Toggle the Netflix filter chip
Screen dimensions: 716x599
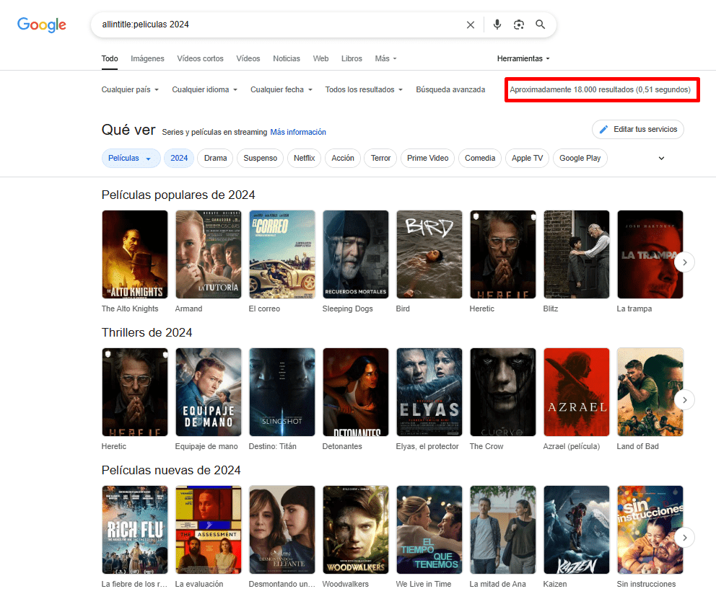(x=305, y=158)
